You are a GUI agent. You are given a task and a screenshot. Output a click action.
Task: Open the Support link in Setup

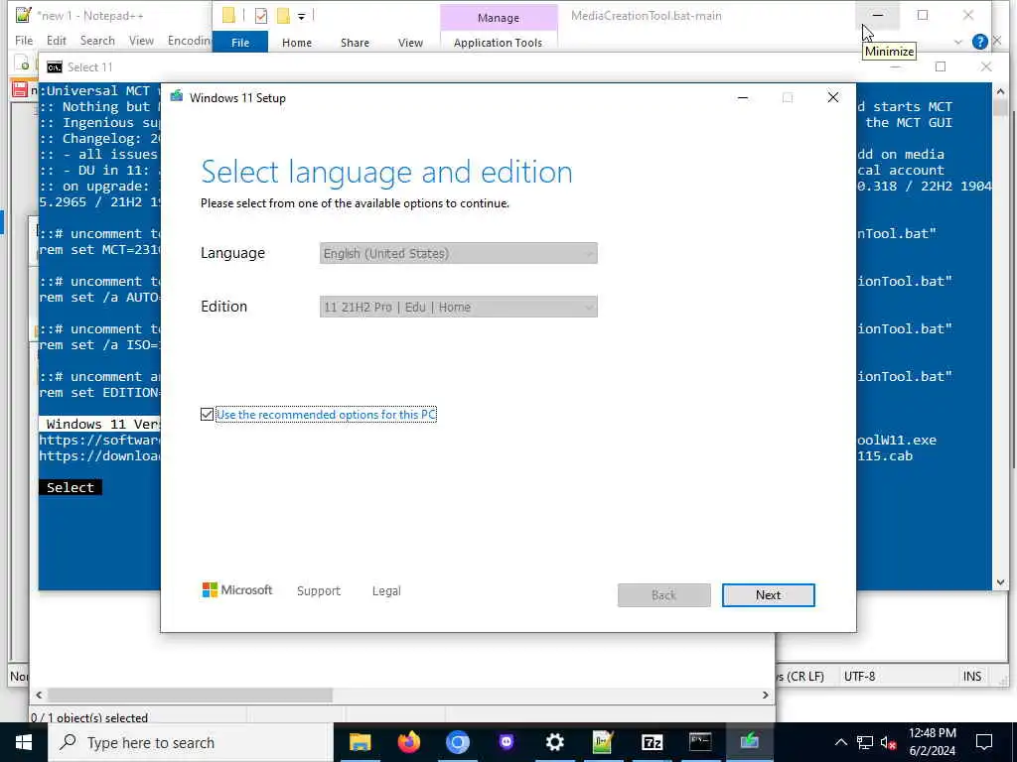tap(319, 591)
